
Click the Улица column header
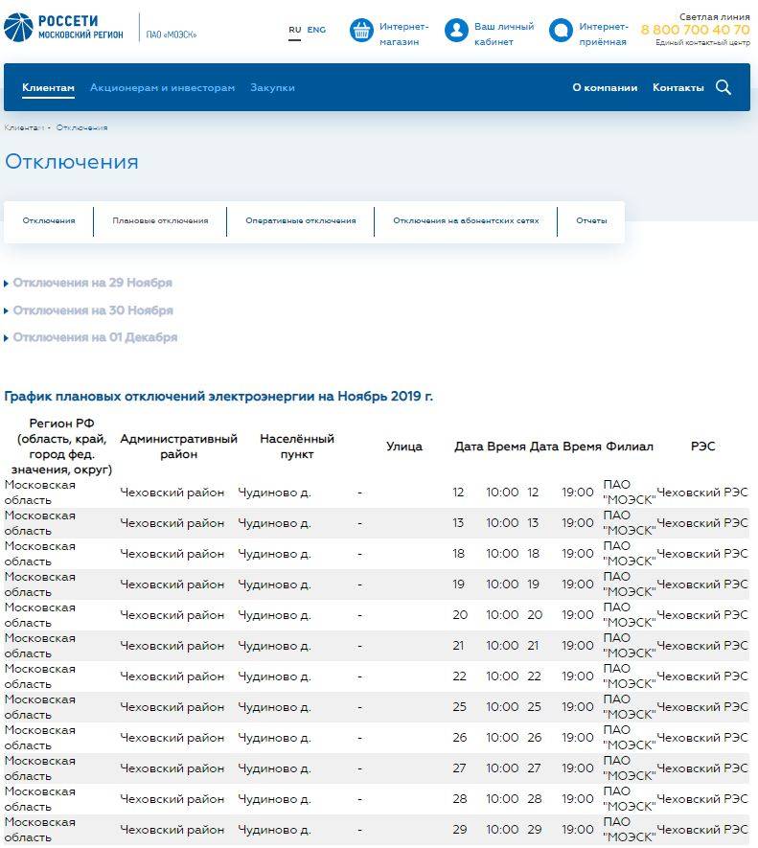[404, 447]
